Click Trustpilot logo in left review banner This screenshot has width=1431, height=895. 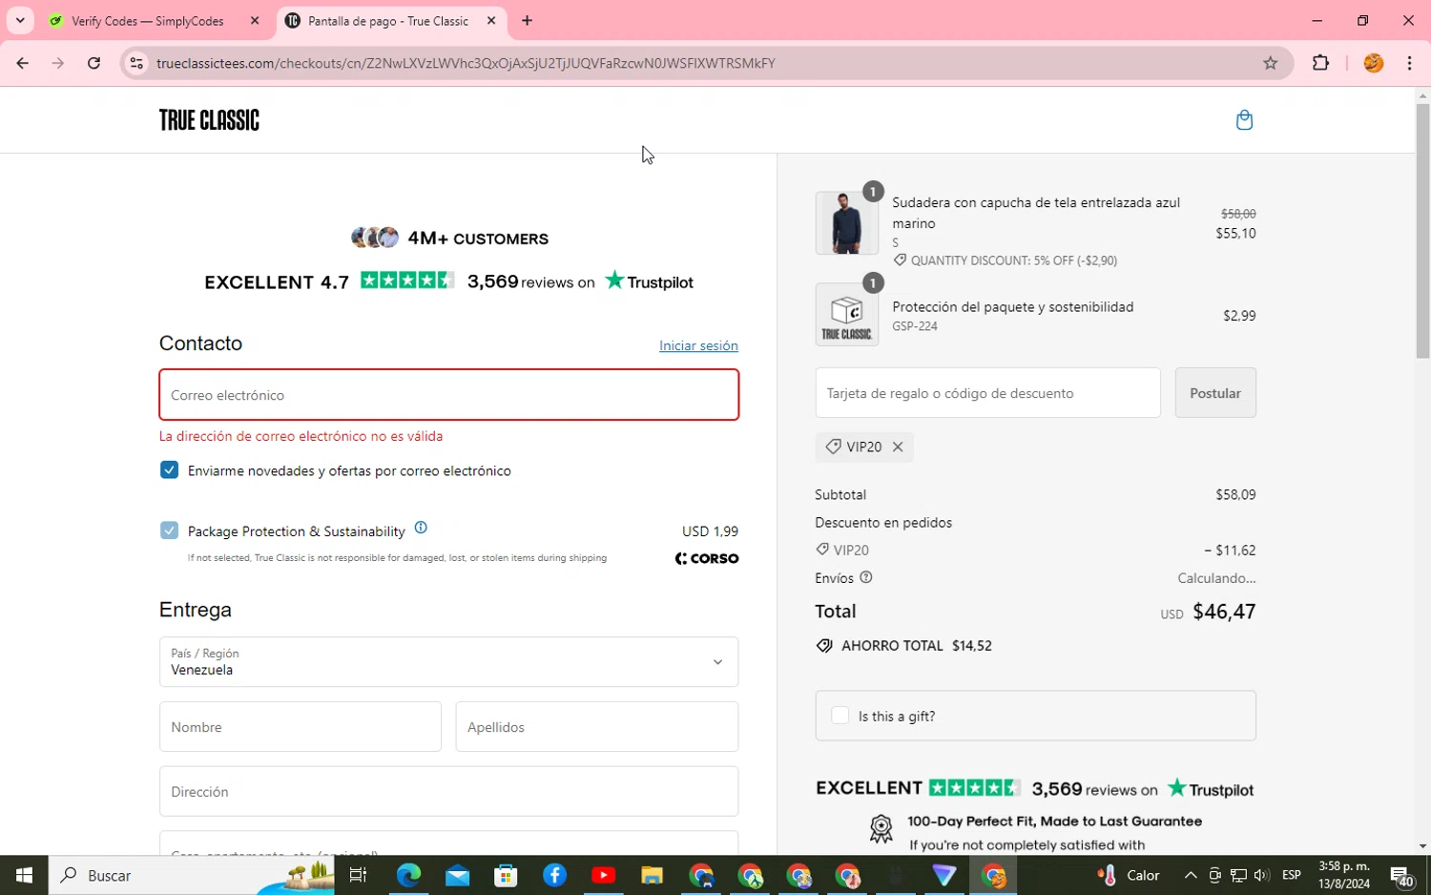[650, 281]
